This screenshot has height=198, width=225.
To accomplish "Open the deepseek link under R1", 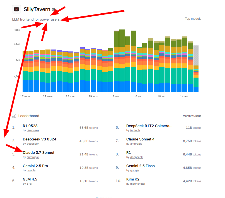I will (136, 157).
